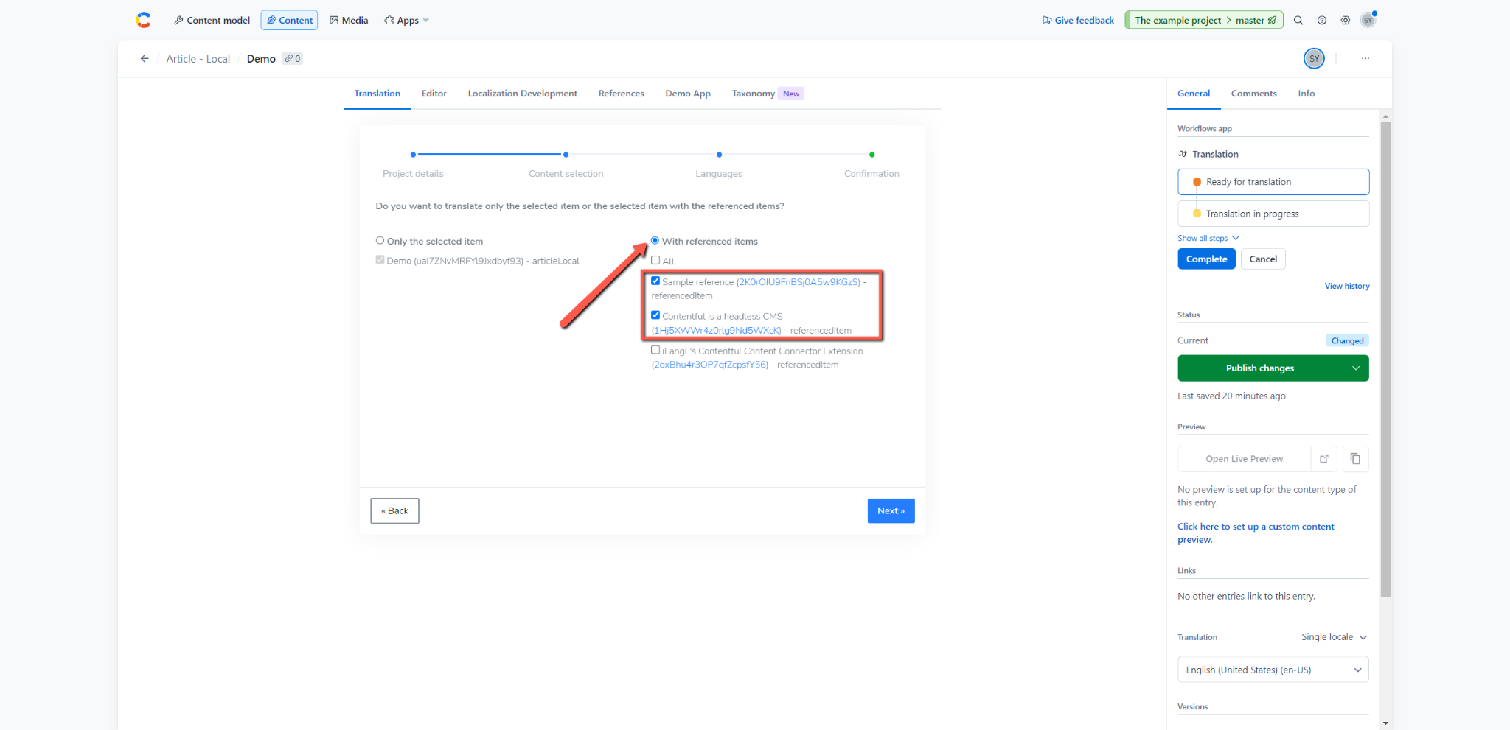Switch to the Demo App tab

click(x=688, y=94)
